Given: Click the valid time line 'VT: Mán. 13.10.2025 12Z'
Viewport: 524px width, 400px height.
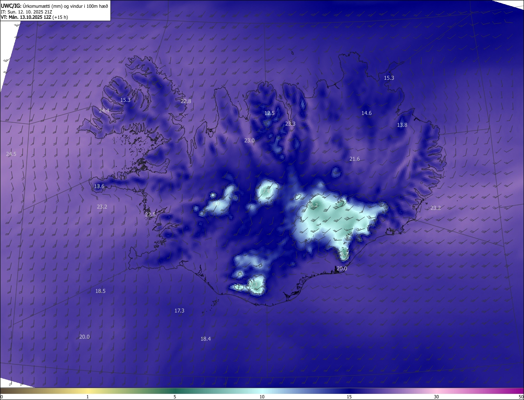Looking at the screenshot, I should [26, 17].
